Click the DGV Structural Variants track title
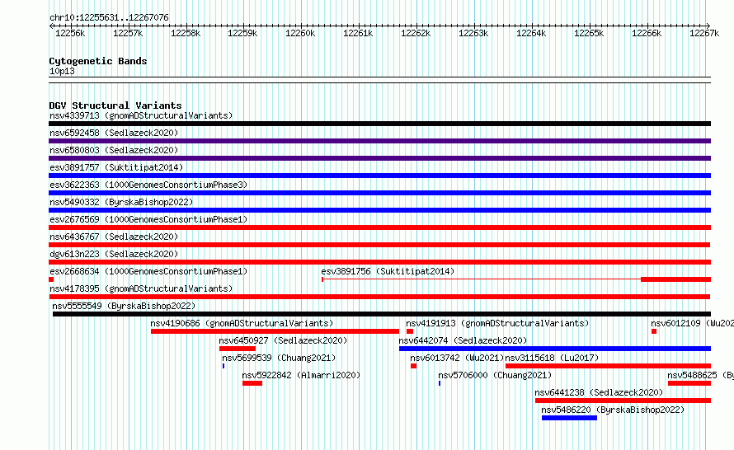 (115, 105)
